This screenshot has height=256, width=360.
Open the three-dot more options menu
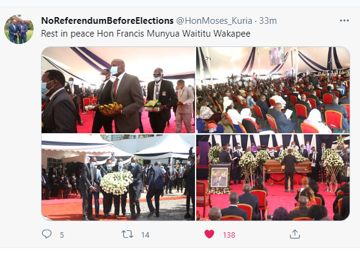pos(344,21)
